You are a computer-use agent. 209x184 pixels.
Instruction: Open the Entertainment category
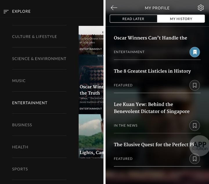30,103
